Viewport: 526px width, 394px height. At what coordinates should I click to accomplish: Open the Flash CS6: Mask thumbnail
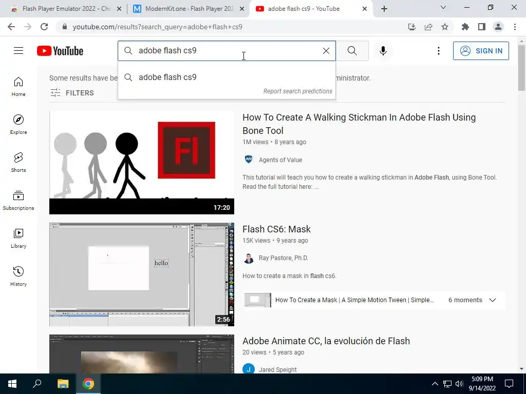click(x=142, y=274)
